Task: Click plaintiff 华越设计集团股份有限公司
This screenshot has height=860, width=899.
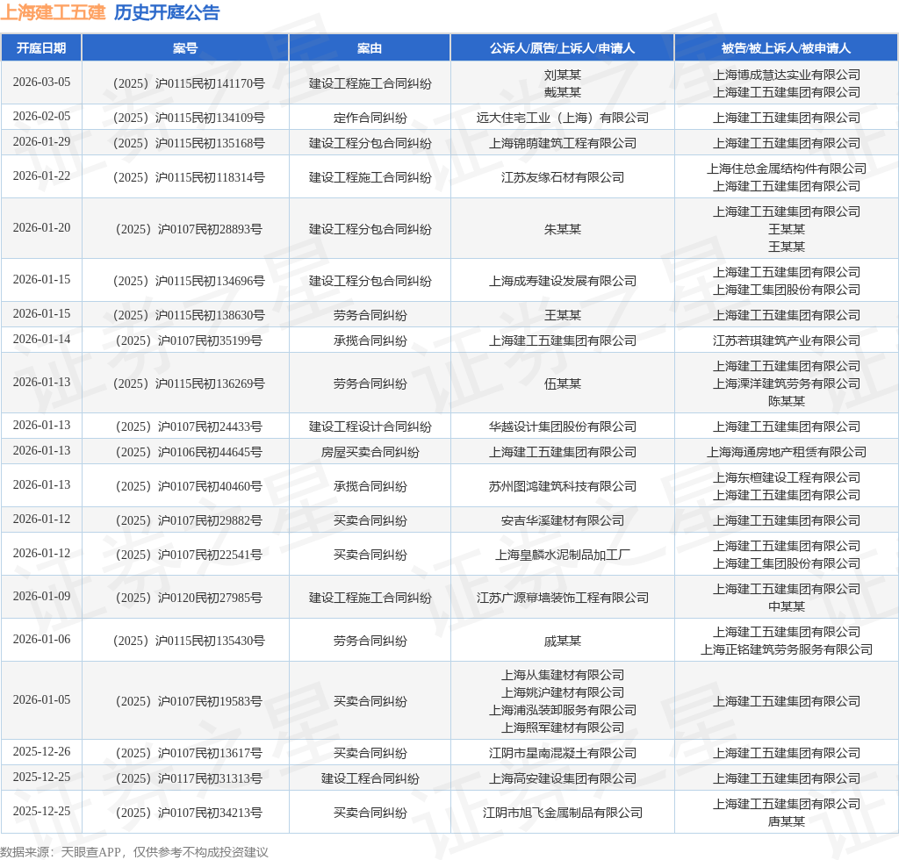Action: pyautogui.click(x=563, y=426)
